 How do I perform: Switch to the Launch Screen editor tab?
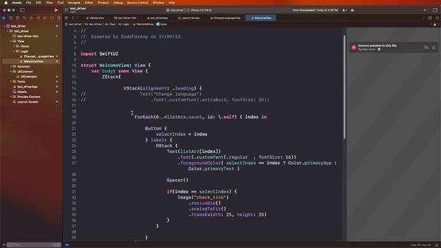189,18
